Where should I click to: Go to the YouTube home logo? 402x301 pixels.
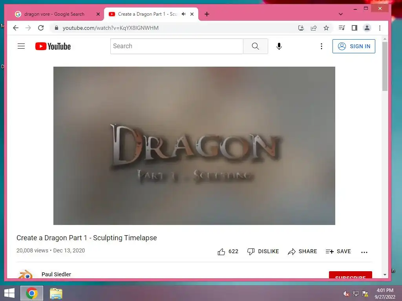[53, 46]
